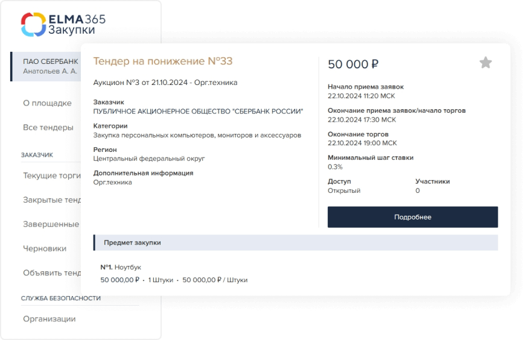Click the 50 000,00 ₽ / Штуки unit price
The image size is (531, 340).
pyautogui.click(x=215, y=280)
